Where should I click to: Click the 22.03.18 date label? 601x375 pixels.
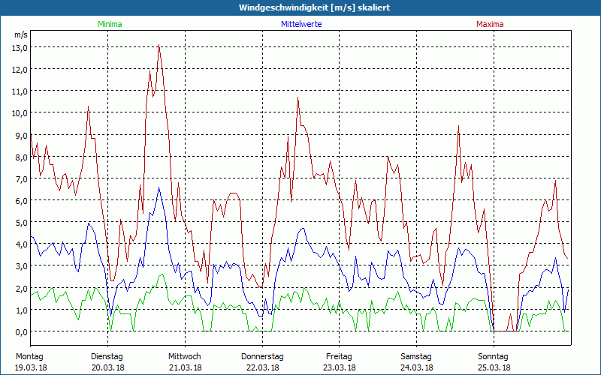coord(262,367)
